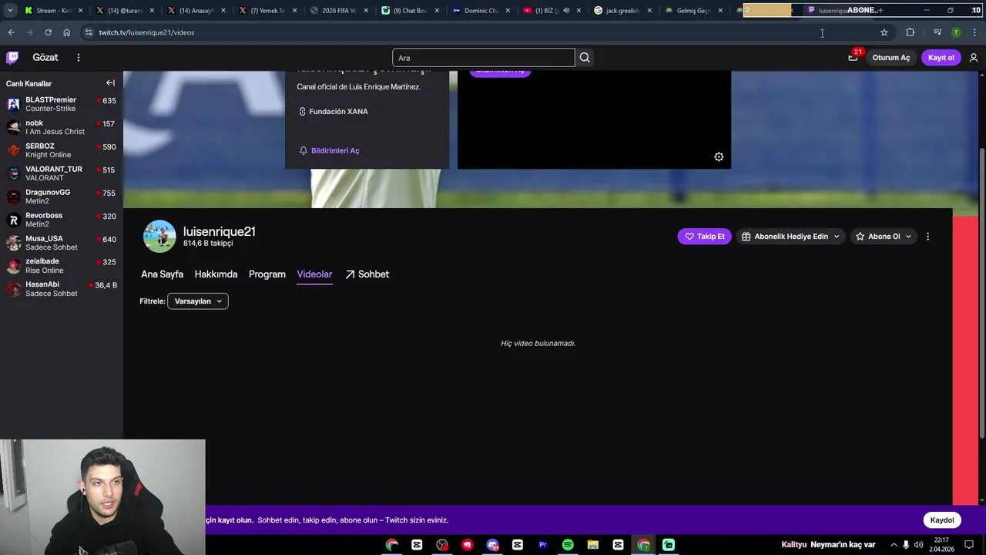
Task: Open channel options three-dot menu
Action: click(x=927, y=237)
